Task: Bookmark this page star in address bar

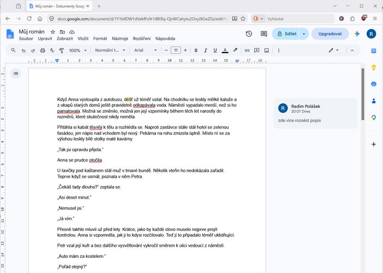Action: [x=243, y=19]
